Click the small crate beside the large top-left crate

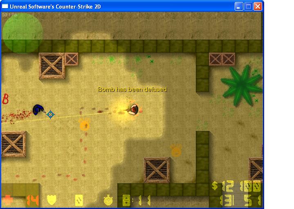72,59
